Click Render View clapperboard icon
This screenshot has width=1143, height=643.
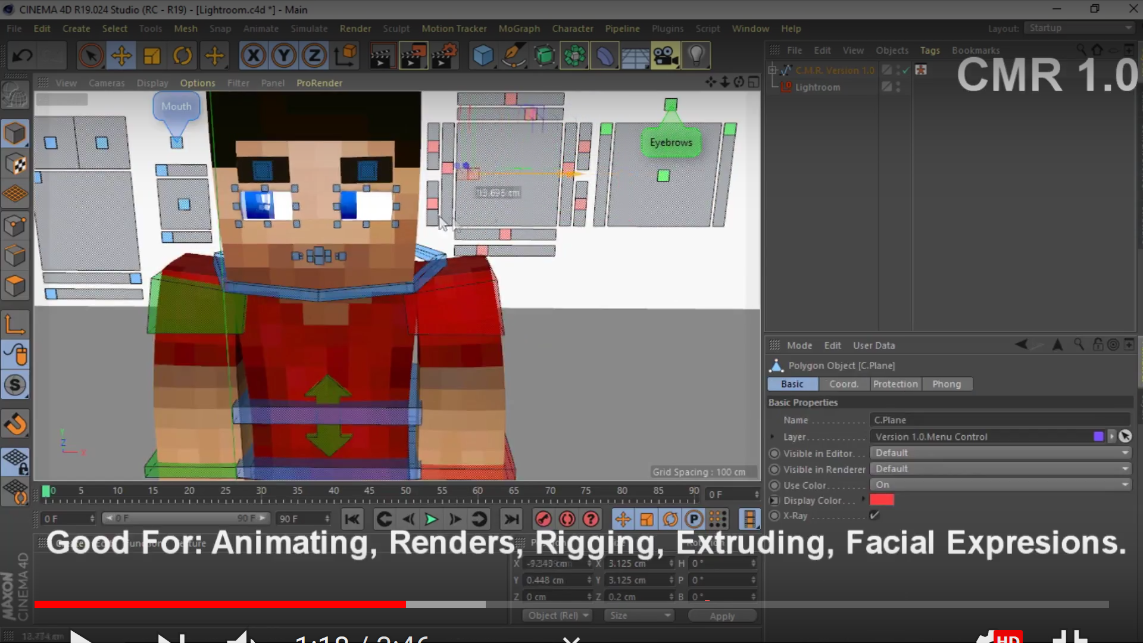[x=382, y=56]
